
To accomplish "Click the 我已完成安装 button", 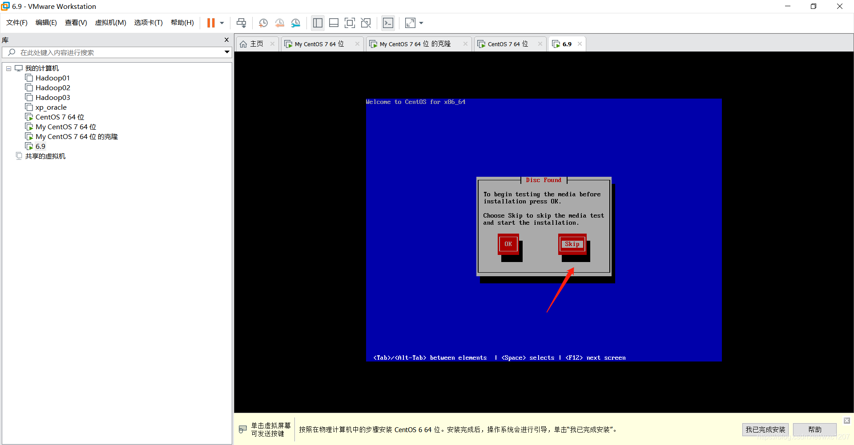I will click(765, 429).
